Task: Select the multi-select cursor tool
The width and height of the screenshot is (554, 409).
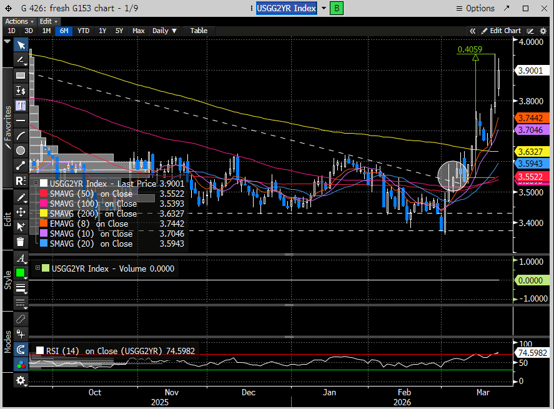Action: point(21,227)
